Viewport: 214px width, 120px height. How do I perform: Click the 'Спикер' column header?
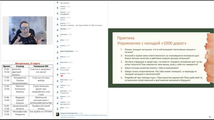(20, 66)
